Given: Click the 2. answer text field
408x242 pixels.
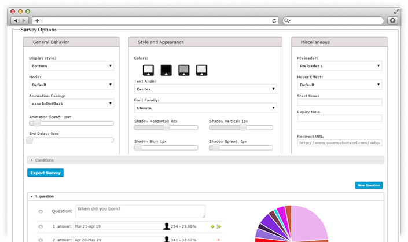Looking at the screenshot, I should tap(119, 240).
